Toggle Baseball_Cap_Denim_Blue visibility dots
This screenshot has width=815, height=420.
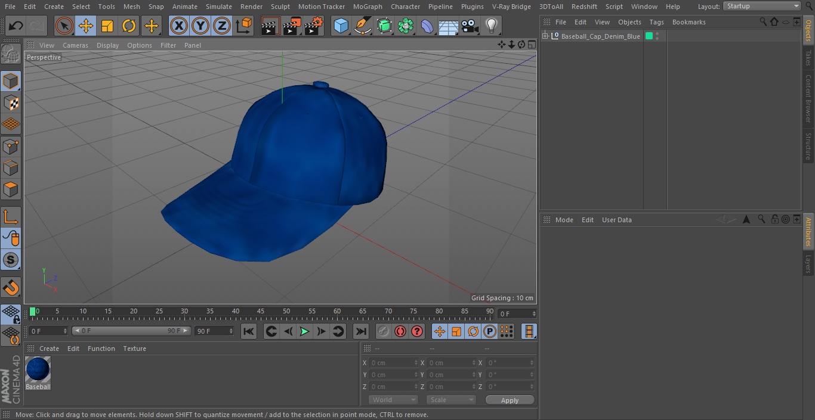(657, 36)
